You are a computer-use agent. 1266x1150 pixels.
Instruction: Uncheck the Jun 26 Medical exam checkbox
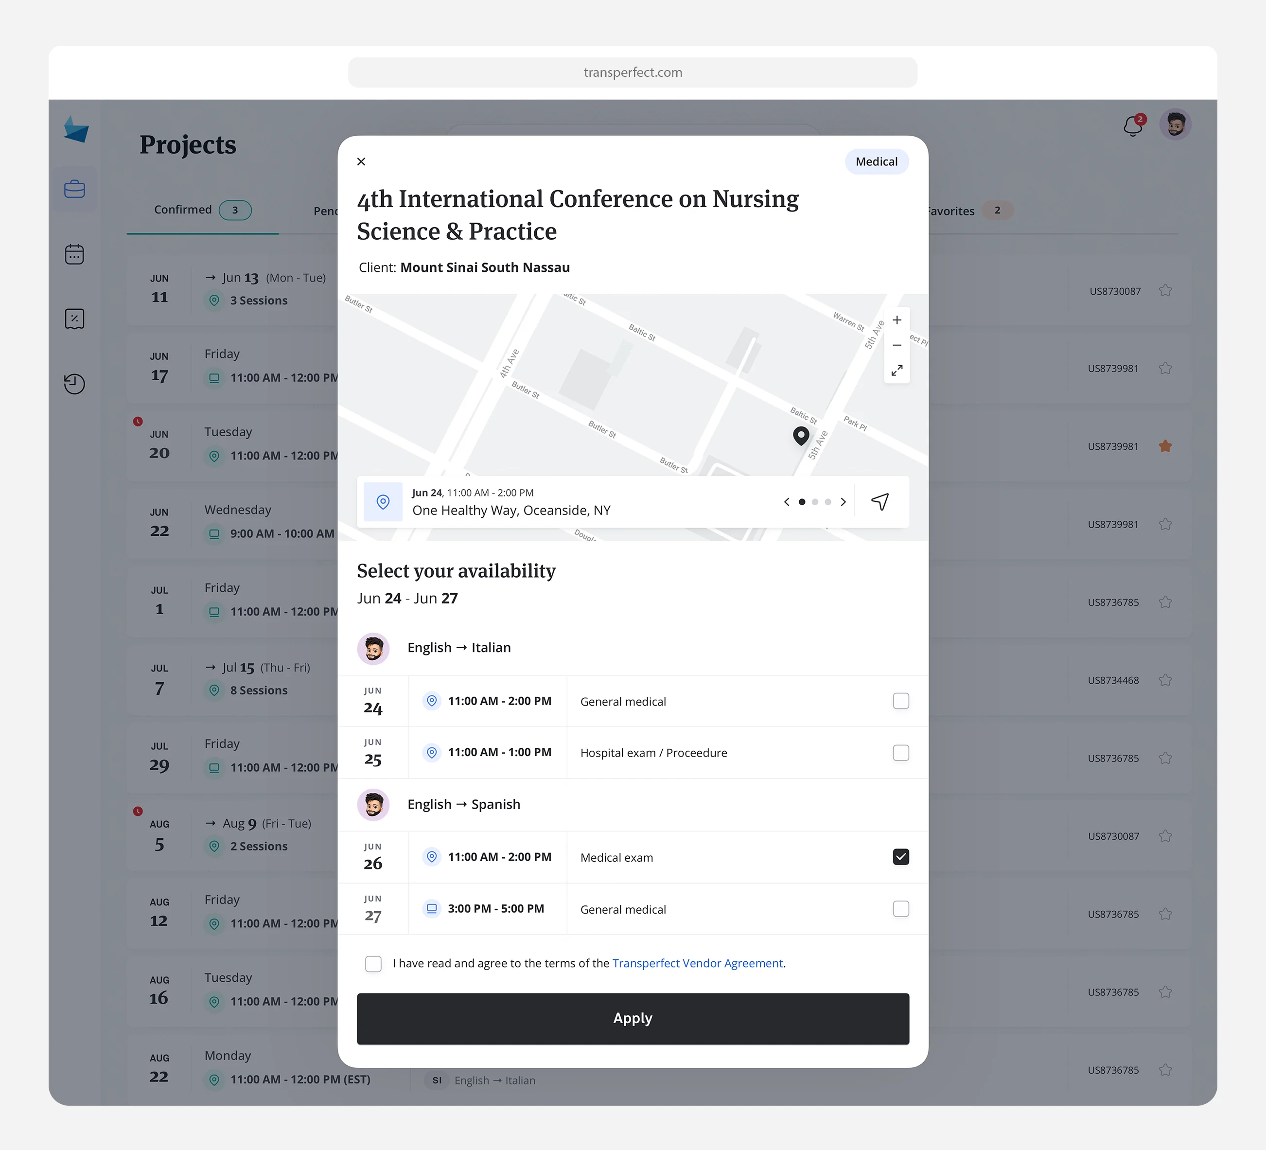tap(900, 857)
